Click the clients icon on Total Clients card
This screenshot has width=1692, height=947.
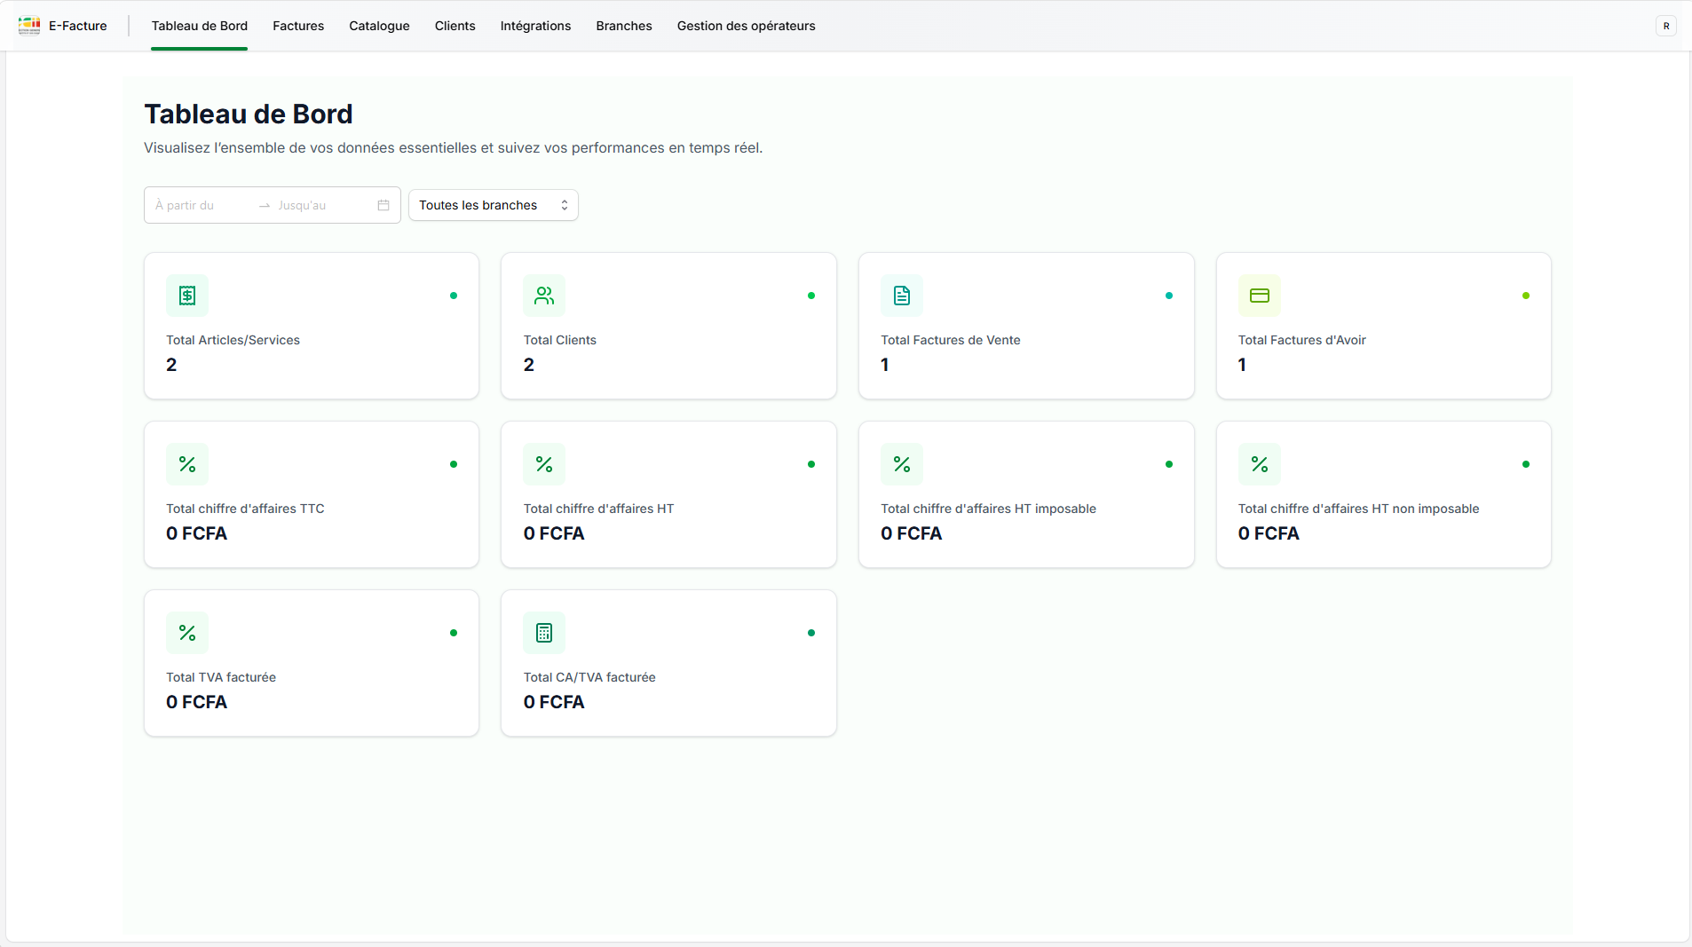coord(543,295)
